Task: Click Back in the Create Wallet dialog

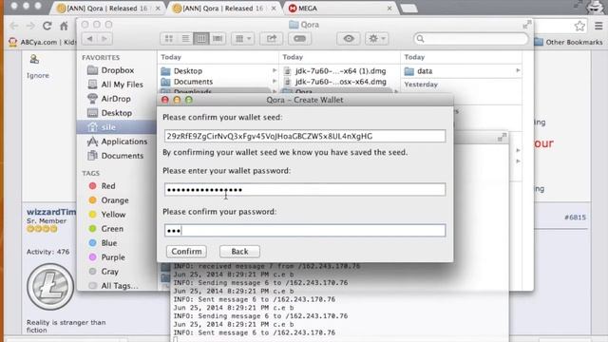Action: pos(239,251)
